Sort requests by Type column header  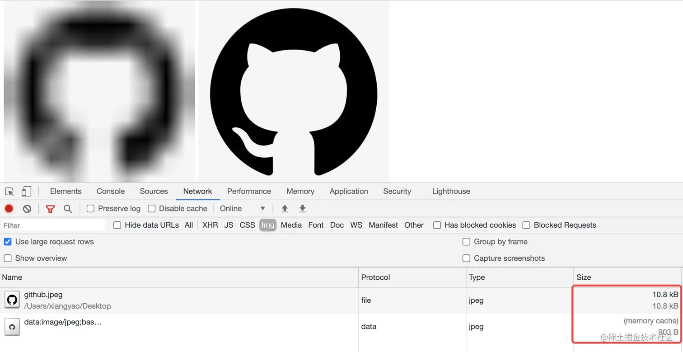520,277
